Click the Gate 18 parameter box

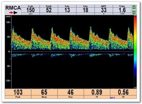point(85,10)
